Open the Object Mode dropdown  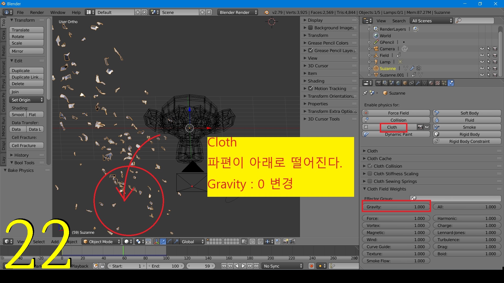tap(101, 242)
